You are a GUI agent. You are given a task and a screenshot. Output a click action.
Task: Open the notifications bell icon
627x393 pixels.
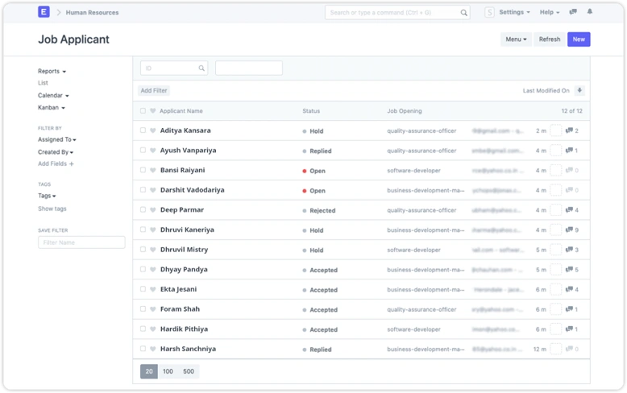[590, 11]
